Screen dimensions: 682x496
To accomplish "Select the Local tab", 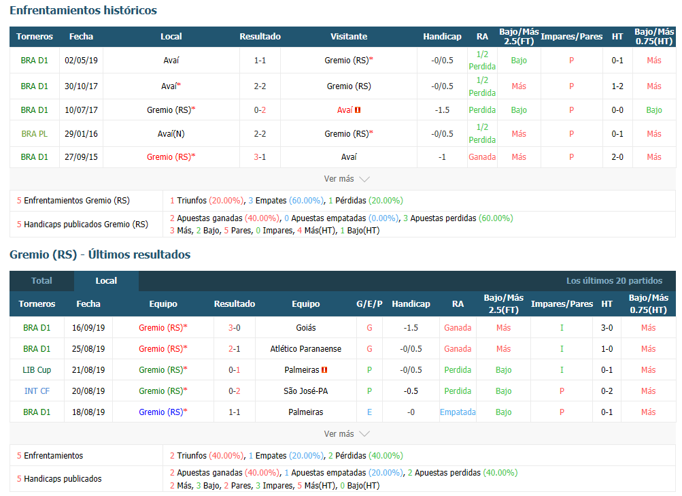I will tap(106, 280).
